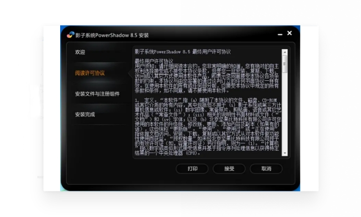Screen dimensions: 361x217
Task: Click the scrollbar down arrow
Action: click(285, 153)
